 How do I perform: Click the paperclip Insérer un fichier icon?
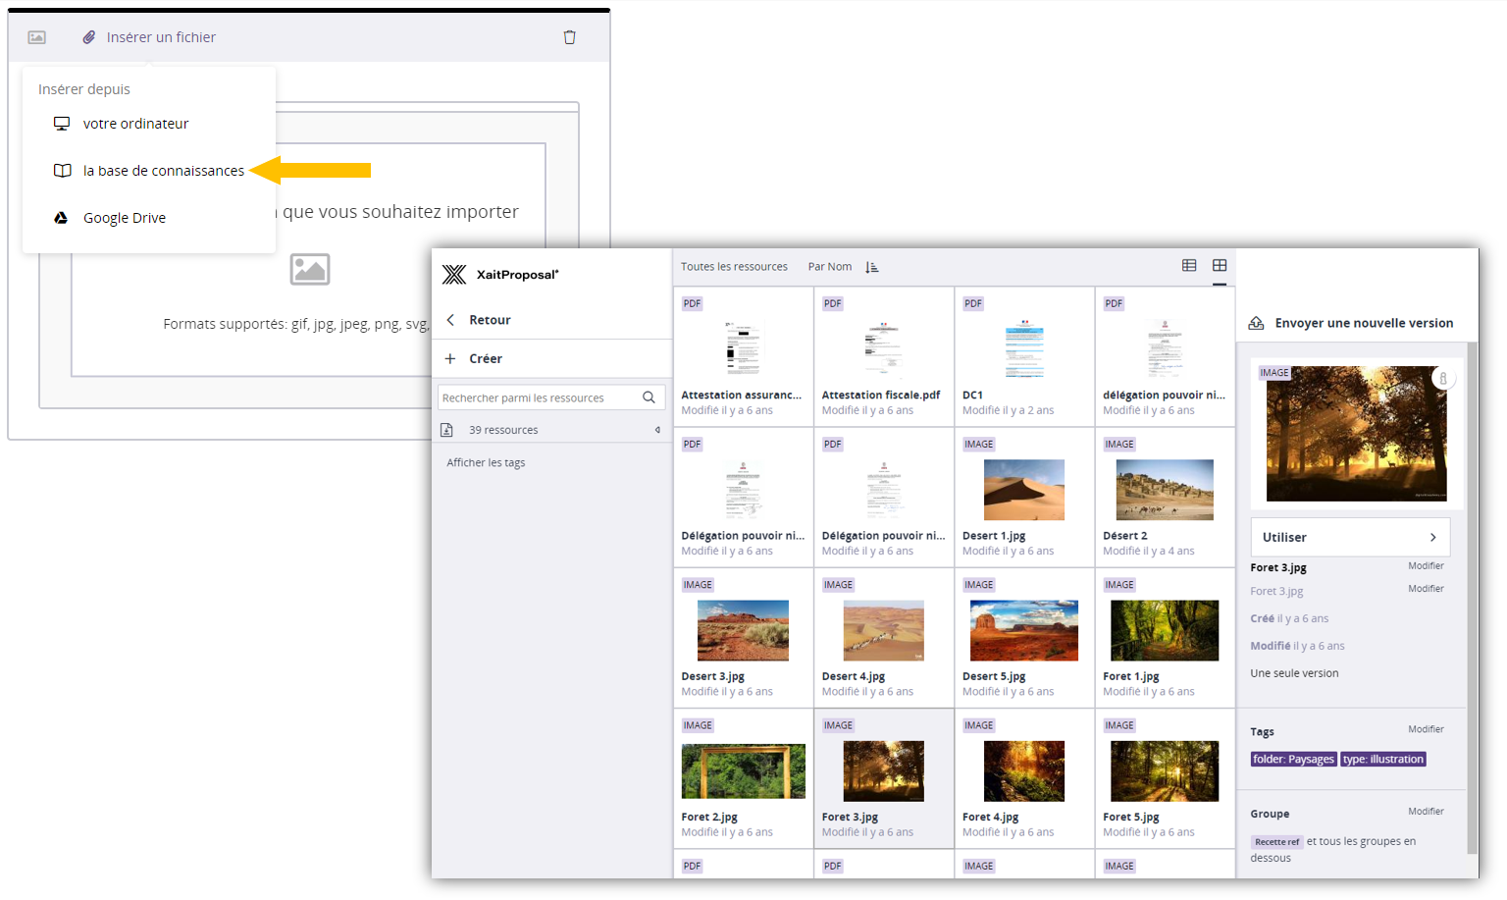pos(89,37)
